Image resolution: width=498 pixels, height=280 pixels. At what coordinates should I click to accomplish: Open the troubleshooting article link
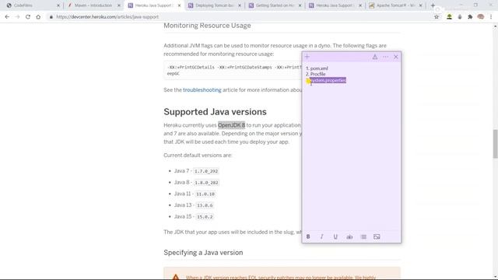point(202,90)
